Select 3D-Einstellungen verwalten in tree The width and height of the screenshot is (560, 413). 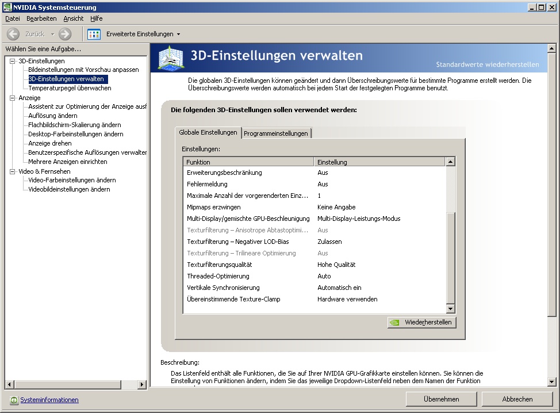[x=67, y=79]
